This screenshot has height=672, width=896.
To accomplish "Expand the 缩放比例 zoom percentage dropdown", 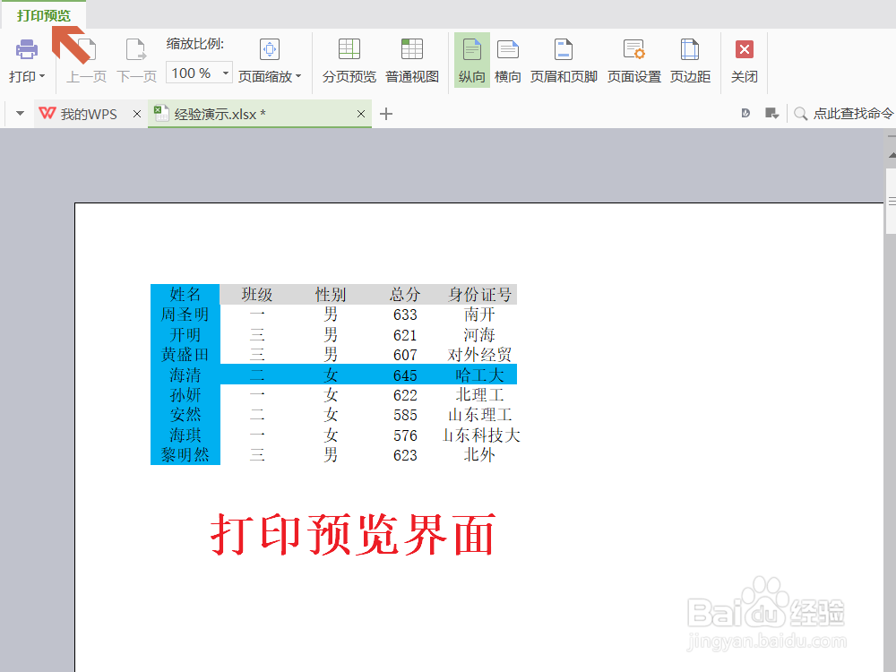I will tap(224, 72).
